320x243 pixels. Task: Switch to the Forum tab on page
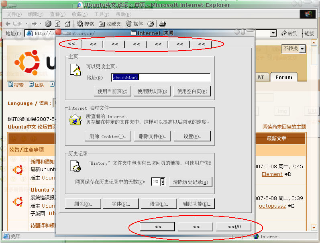click(284, 77)
